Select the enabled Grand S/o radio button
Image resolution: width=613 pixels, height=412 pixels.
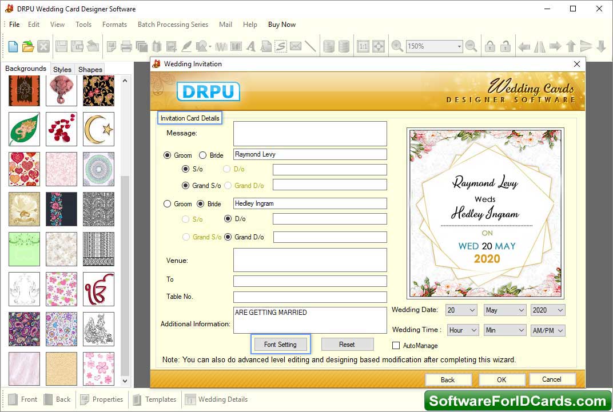pos(186,186)
